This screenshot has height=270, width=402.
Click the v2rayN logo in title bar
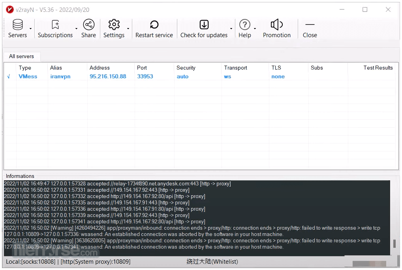10,10
